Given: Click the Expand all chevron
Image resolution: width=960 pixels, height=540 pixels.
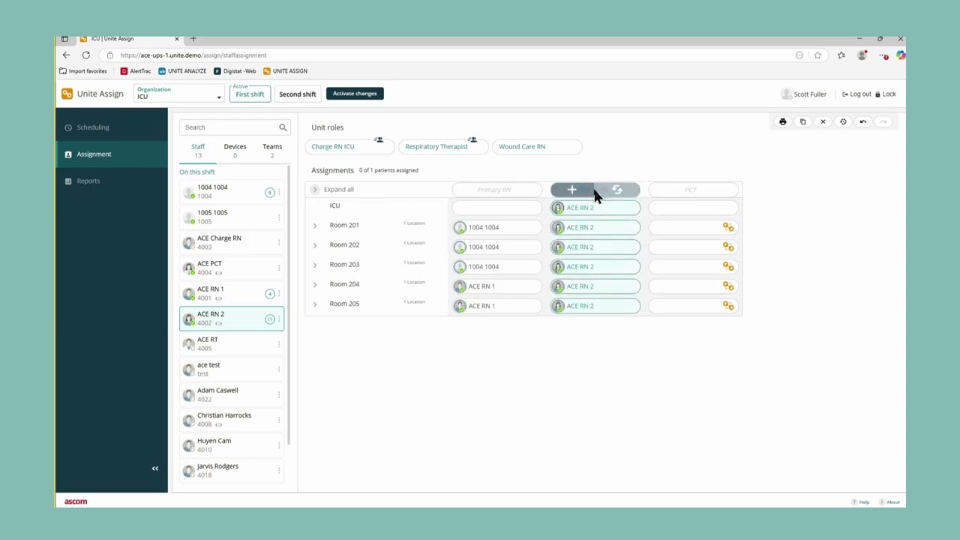Looking at the screenshot, I should tap(315, 190).
